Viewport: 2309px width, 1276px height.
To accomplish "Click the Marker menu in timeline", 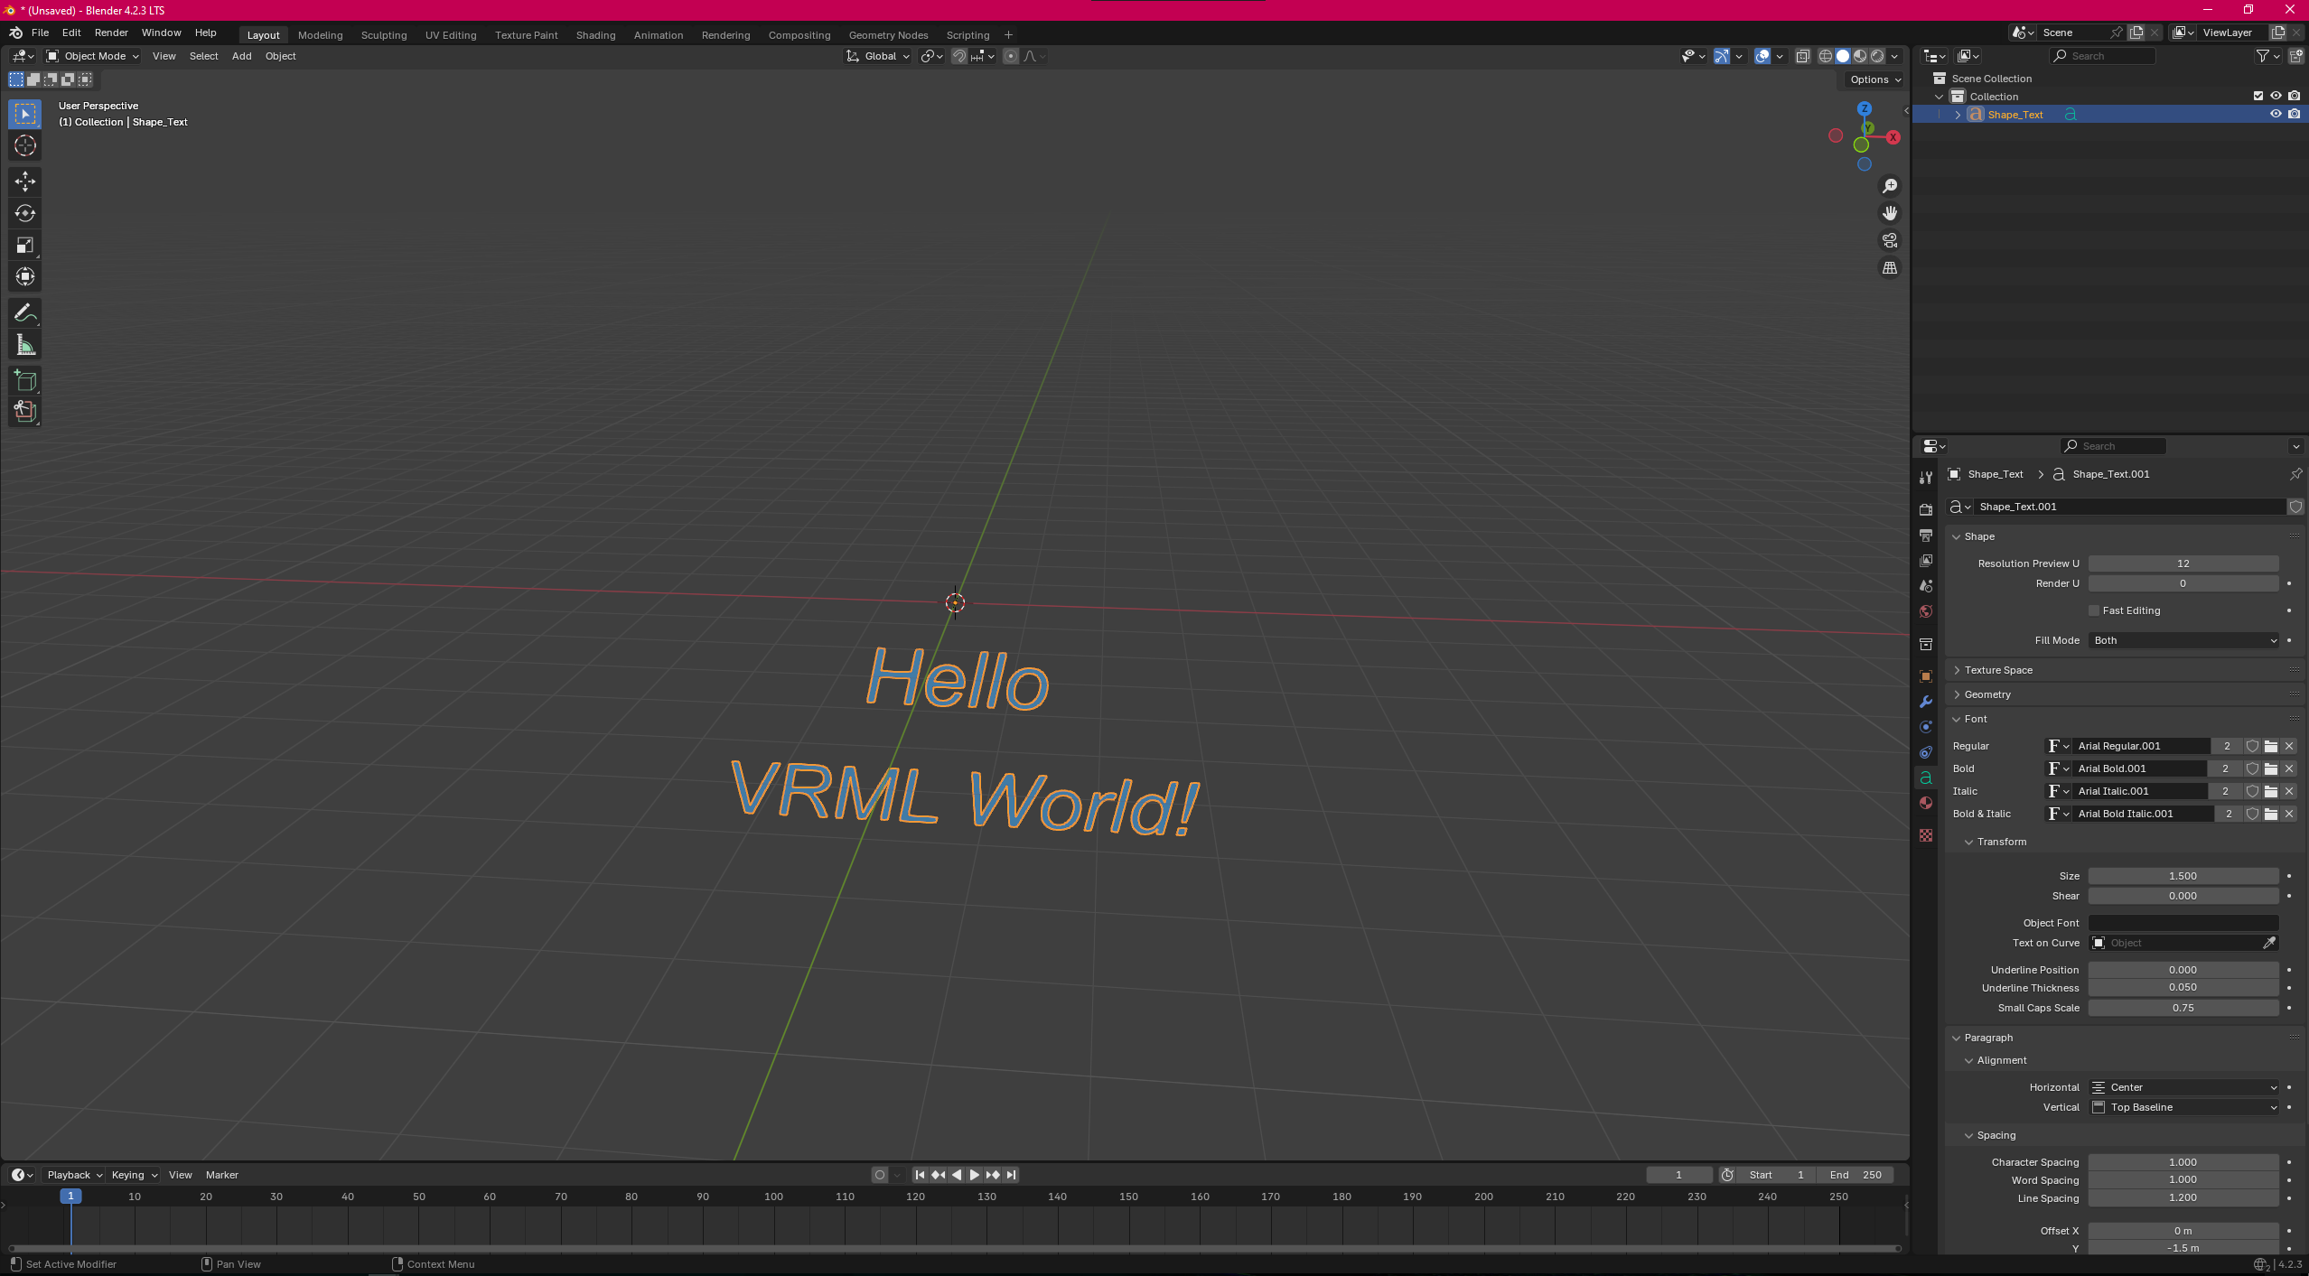I will 221,1175.
